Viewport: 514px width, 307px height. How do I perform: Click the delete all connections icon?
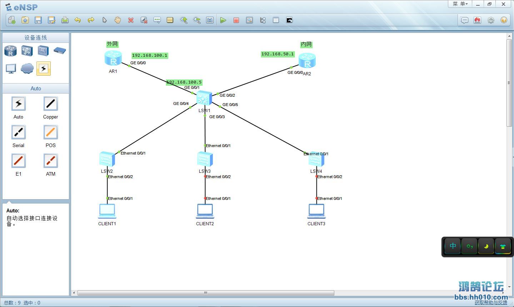tap(144, 20)
